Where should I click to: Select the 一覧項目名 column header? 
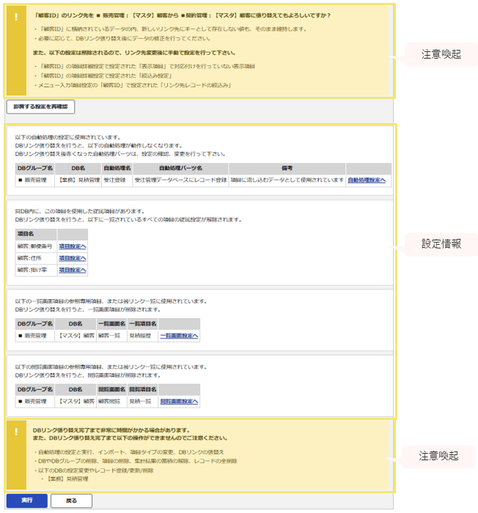tap(142, 324)
